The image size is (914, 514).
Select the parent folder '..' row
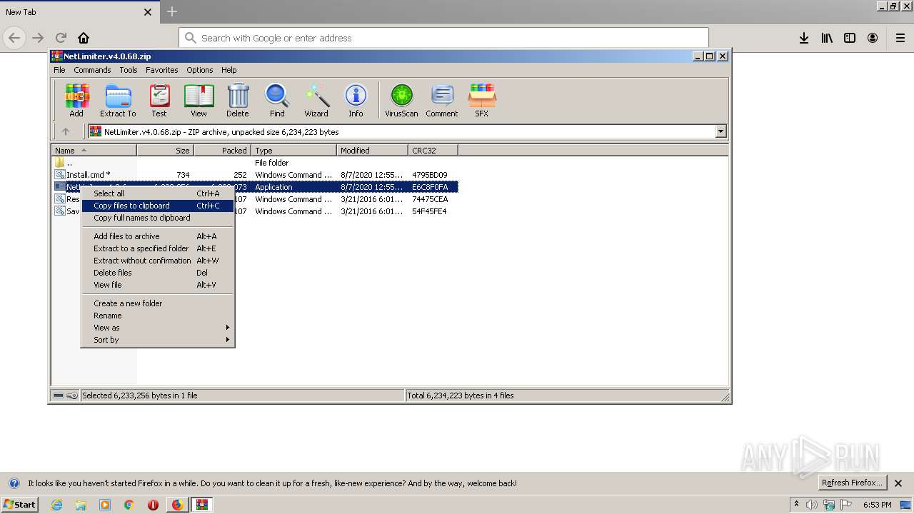pyautogui.click(x=255, y=163)
